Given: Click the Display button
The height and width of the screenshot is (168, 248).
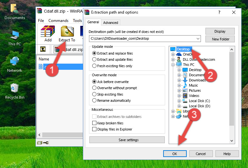Looking at the screenshot, I should (220, 31).
